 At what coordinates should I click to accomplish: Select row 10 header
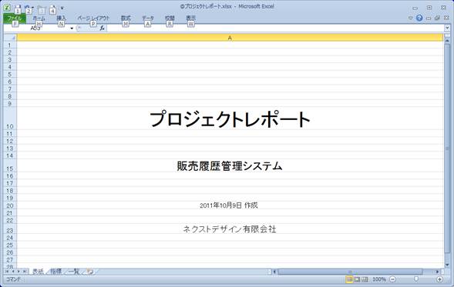pyautogui.click(x=10, y=118)
